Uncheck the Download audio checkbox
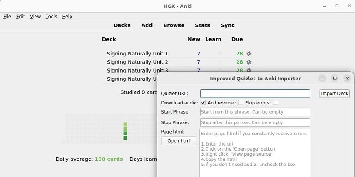 point(203,103)
